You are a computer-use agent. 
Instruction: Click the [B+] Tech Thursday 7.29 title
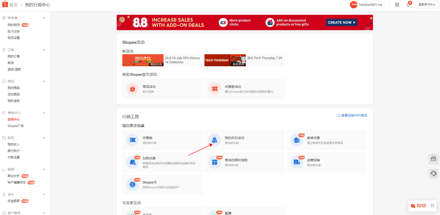[265, 58]
